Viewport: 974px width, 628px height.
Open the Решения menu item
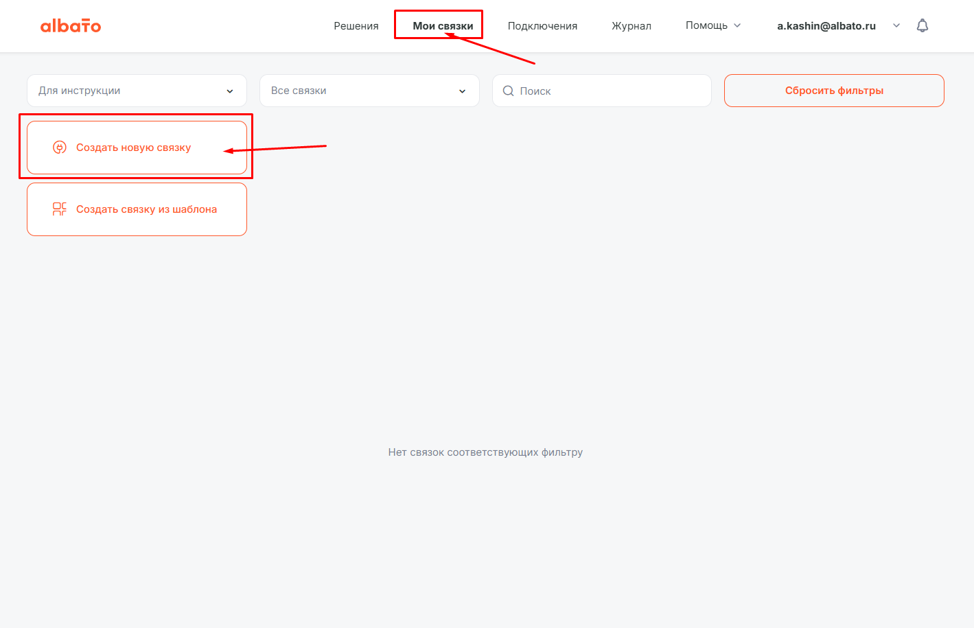tap(356, 26)
